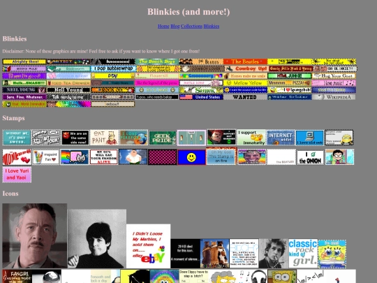Open the Home link

(x=163, y=27)
